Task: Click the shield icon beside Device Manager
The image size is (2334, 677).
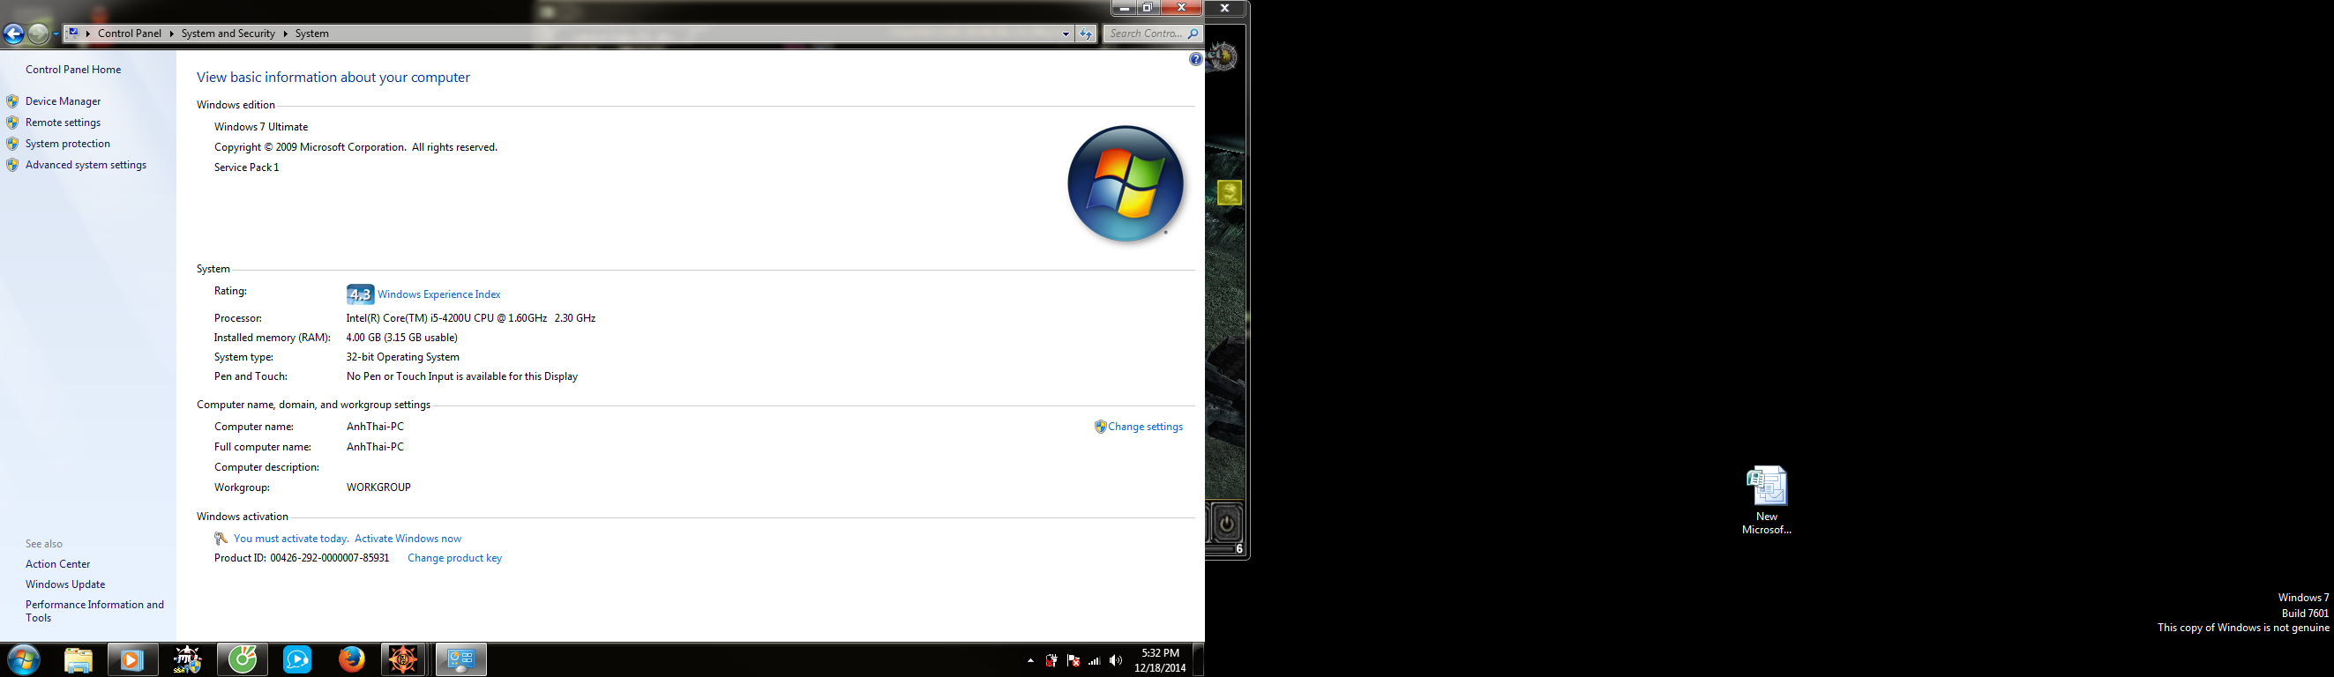Action: 12,101
